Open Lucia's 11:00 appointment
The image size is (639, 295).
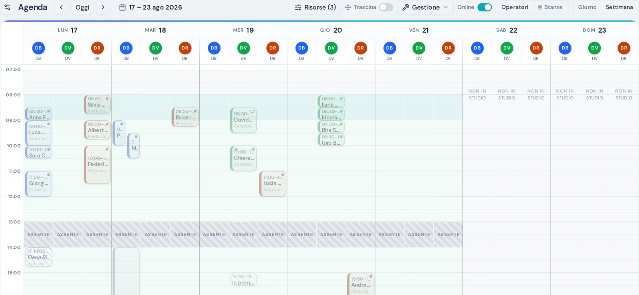tap(273, 184)
